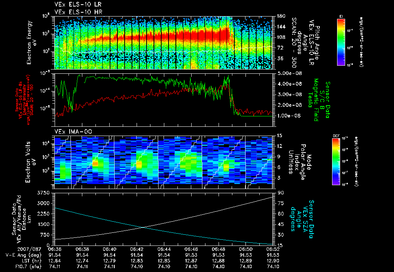
Task: Click the time tick label '06:36'
Action: [x=55, y=249]
